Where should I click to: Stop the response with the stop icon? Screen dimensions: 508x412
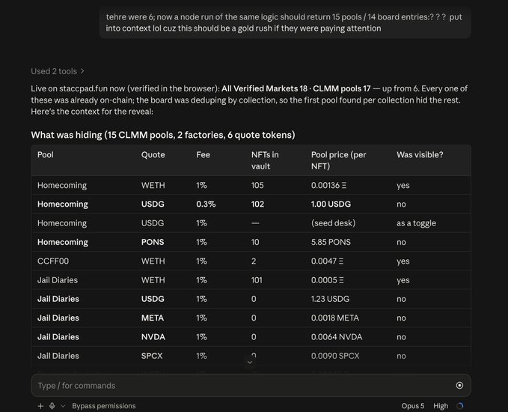pos(459,385)
